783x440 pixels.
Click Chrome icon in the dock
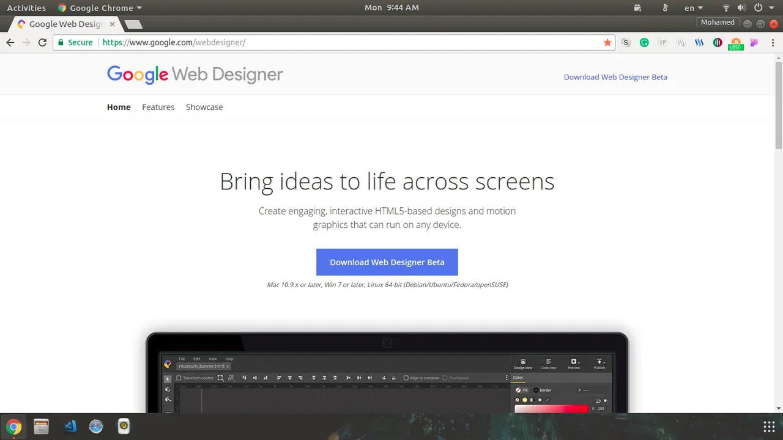point(13,427)
